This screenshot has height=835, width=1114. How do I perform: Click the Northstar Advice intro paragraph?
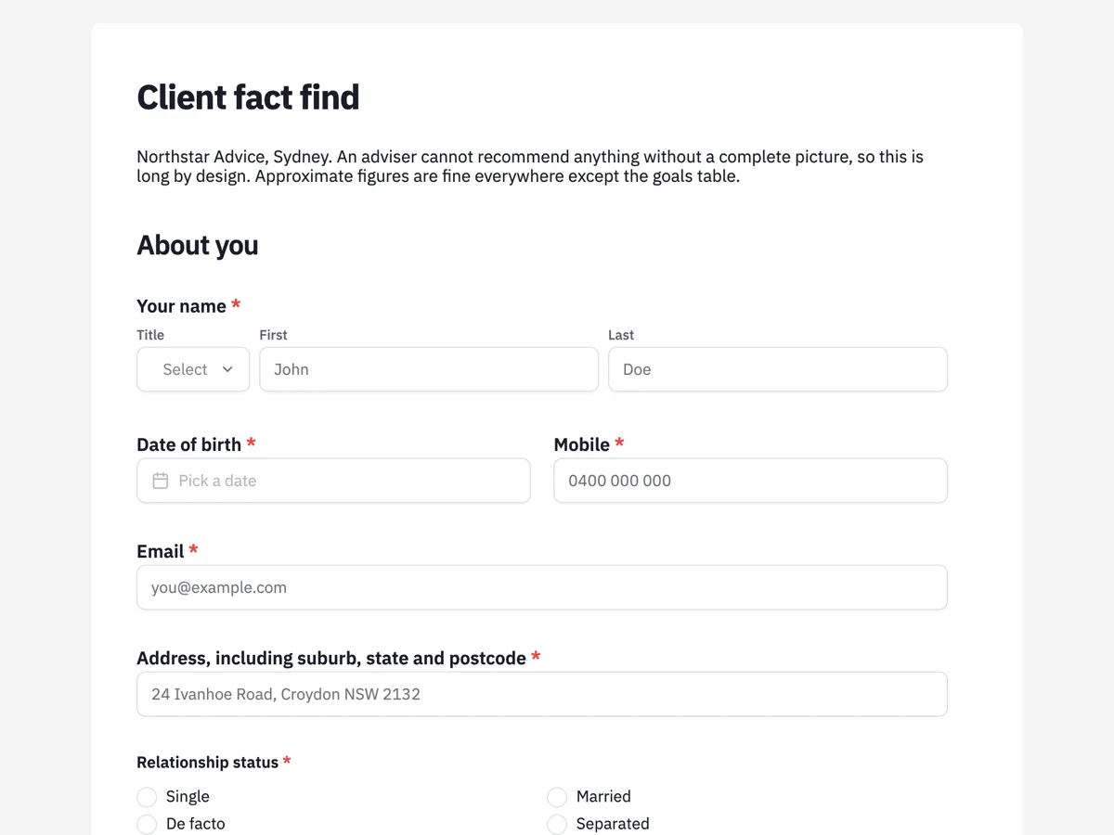pos(530,166)
